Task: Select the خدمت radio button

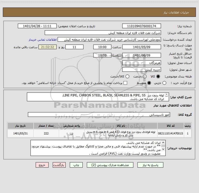Action: point(145,76)
